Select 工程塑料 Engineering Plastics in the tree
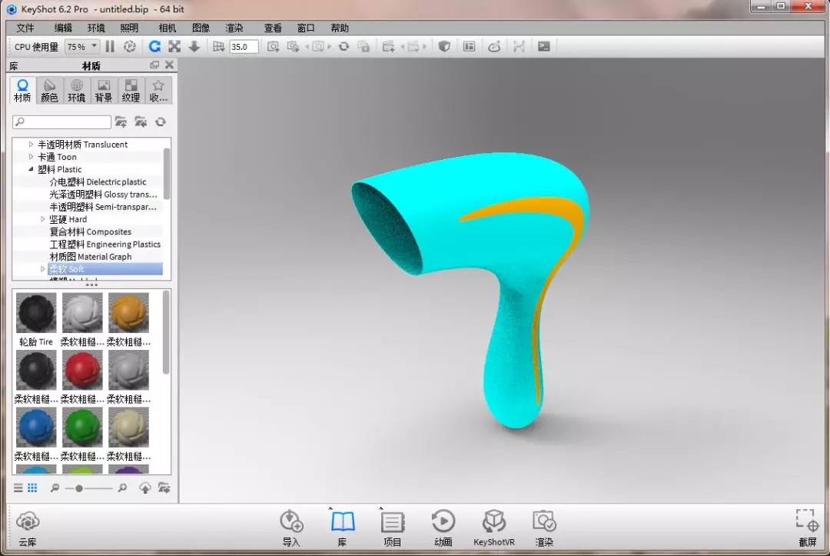Viewport: 830px width, 556px height. pos(105,245)
